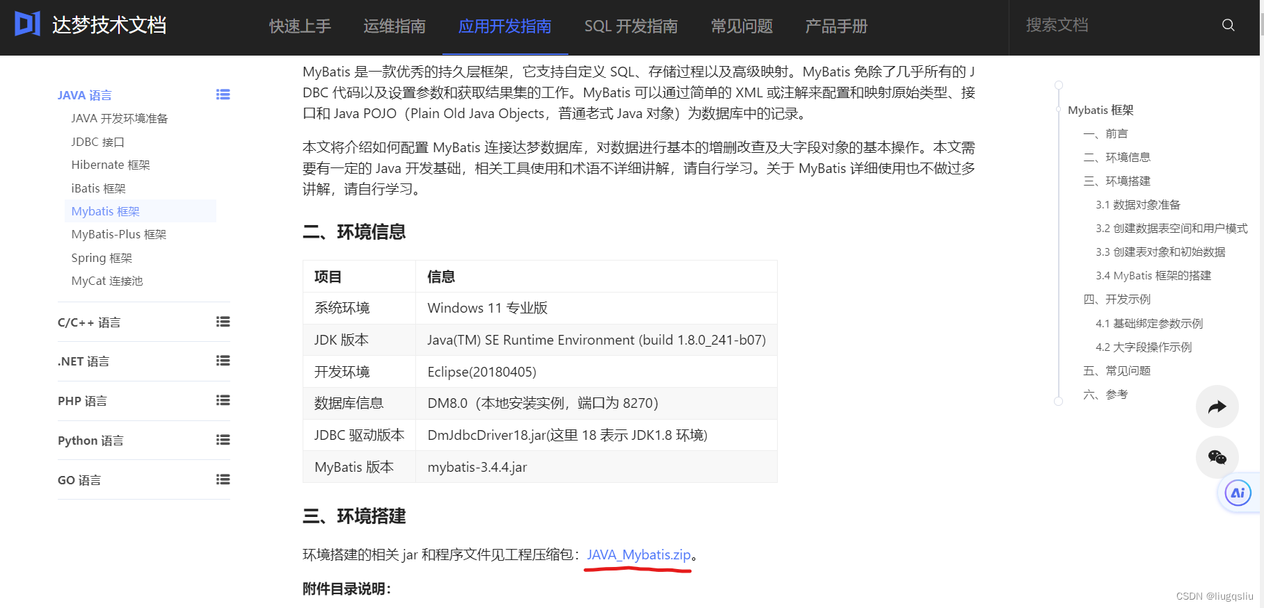
Task: Click the 达梦技术文档 site title
Action: pyautogui.click(x=109, y=25)
